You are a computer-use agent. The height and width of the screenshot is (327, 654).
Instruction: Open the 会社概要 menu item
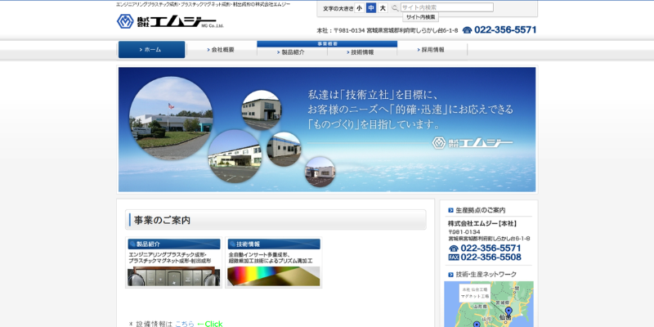221,50
